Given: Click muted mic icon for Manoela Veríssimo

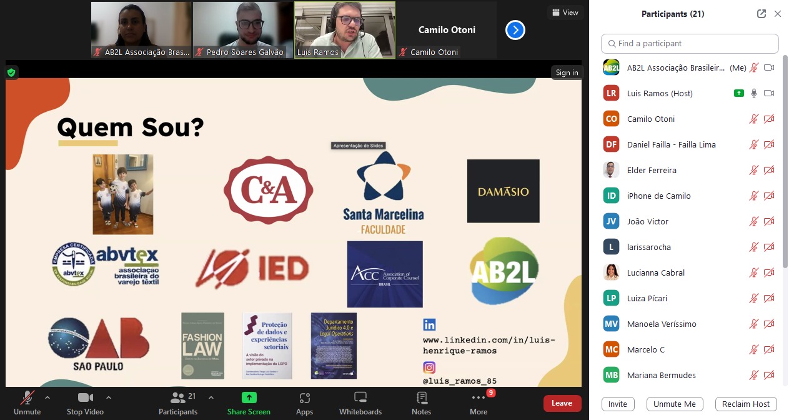Looking at the screenshot, I should [754, 324].
